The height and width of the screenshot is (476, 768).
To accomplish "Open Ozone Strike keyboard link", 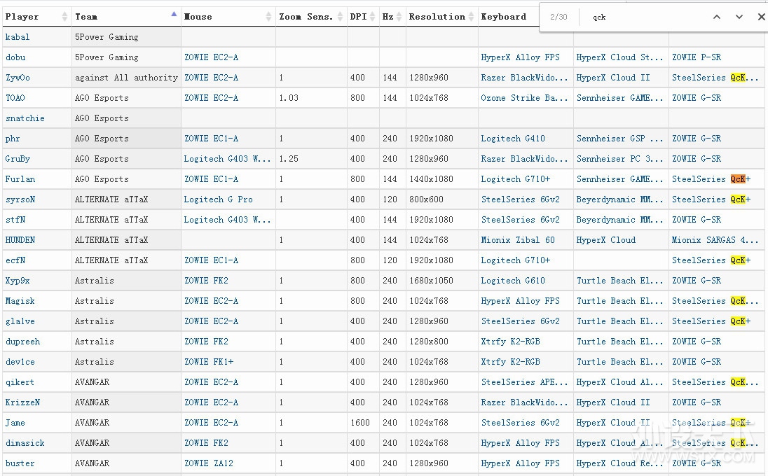I will tap(524, 98).
